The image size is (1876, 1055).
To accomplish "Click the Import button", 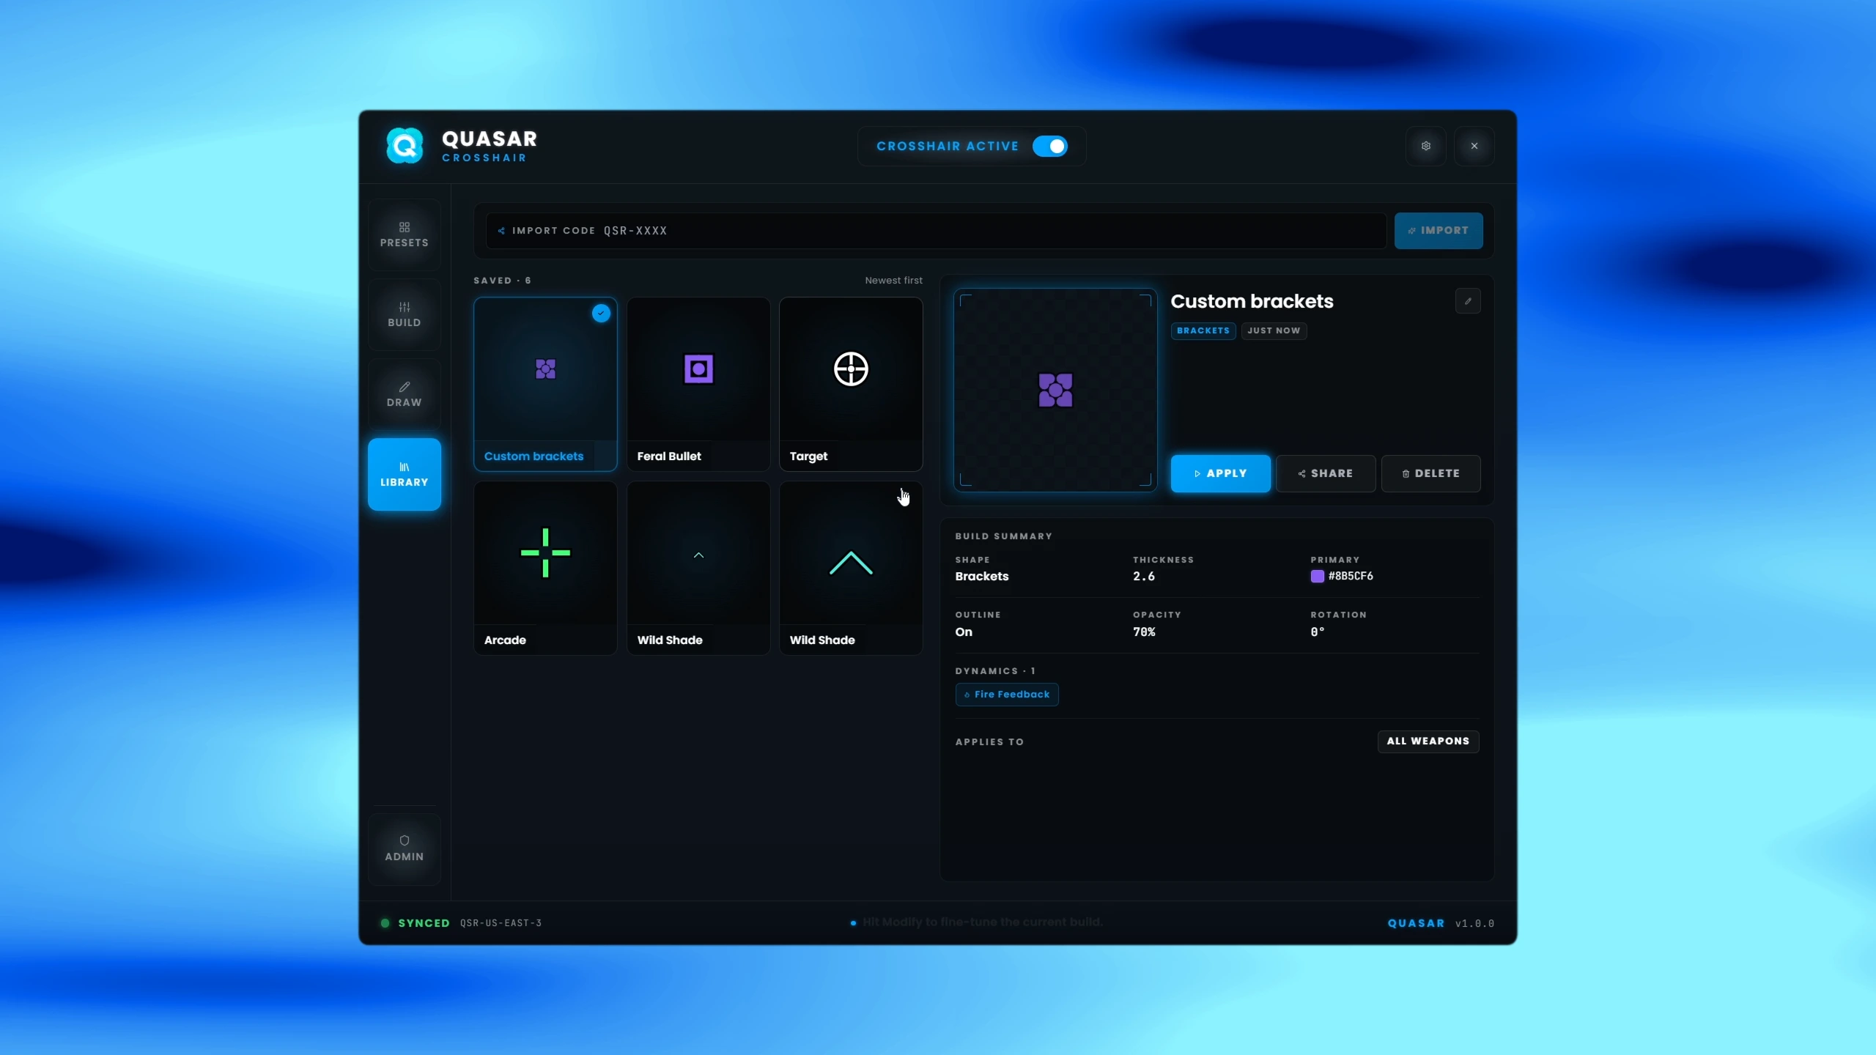I will tap(1438, 231).
